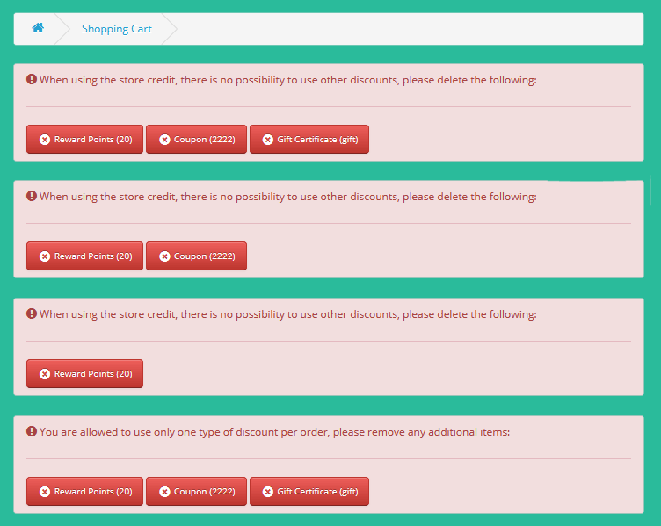Select the first store credit warning message
661x526 pixels.
[x=288, y=80]
